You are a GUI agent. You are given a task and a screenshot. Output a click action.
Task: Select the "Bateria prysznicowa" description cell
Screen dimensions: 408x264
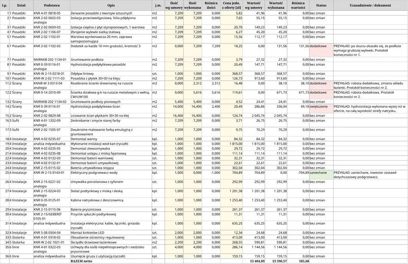111,210
